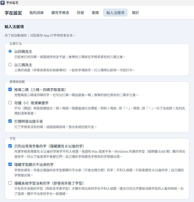Click the 字在設定 header title
Image resolution: width=194 pixels, height=202 pixels.
click(x=13, y=13)
